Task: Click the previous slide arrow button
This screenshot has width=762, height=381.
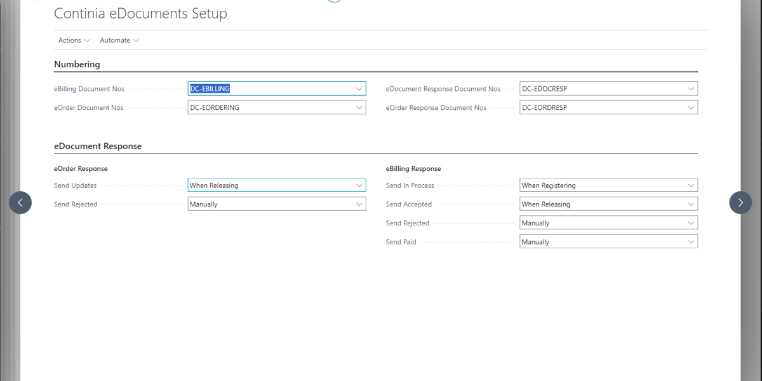Action: pos(20,203)
